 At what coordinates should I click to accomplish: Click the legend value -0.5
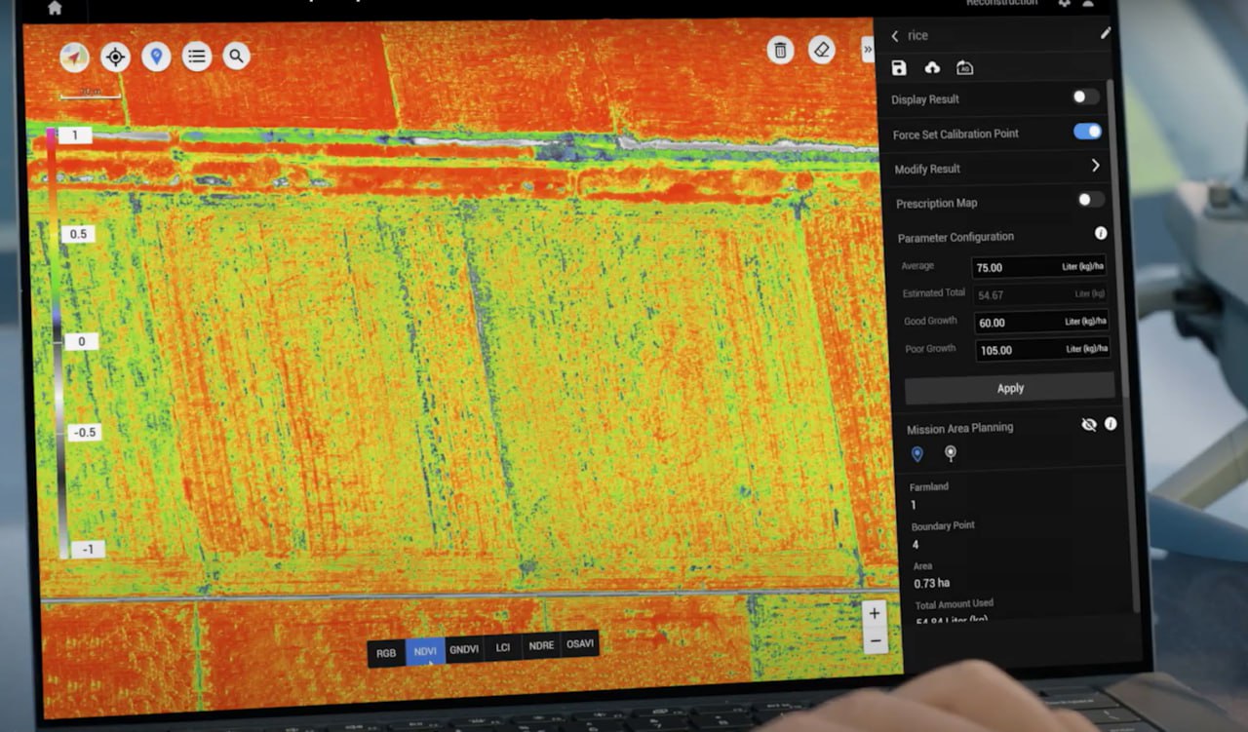[x=83, y=432]
